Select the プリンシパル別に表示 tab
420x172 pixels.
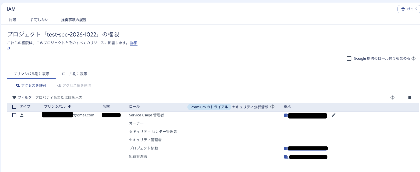coord(31,74)
